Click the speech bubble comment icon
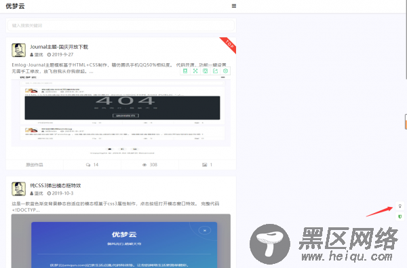Screen dimensions: 407x268 [x=88, y=165]
